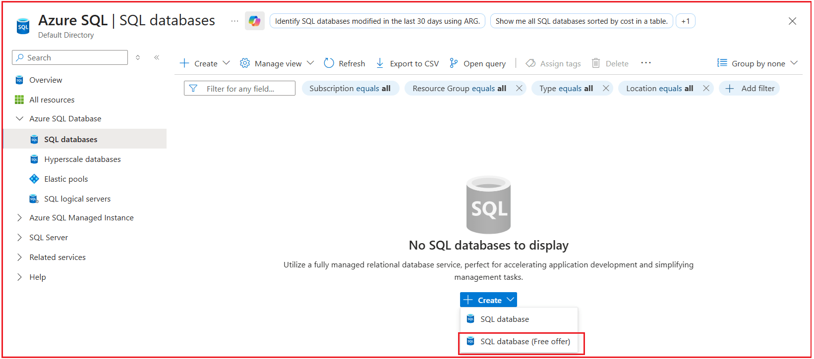814x359 pixels.
Task: Expand the Help section
Action: [x=20, y=277]
